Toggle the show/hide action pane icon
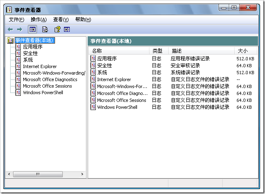Viewport: 265px width, 194px height. (67, 29)
